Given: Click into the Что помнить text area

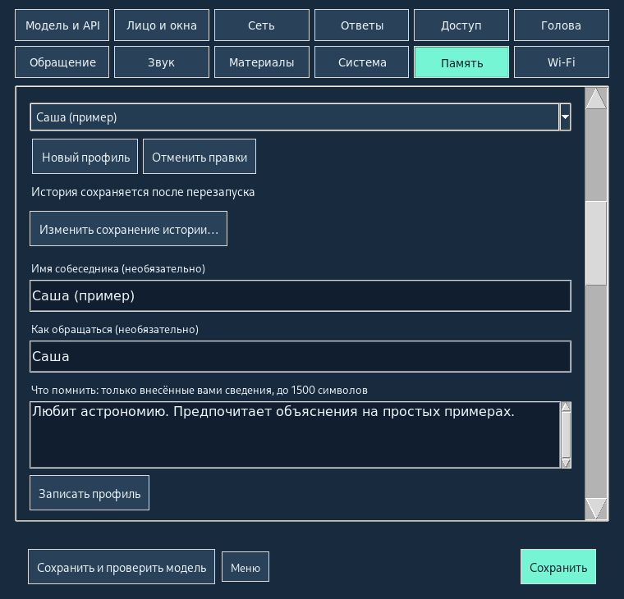Looking at the screenshot, I should pos(295,435).
